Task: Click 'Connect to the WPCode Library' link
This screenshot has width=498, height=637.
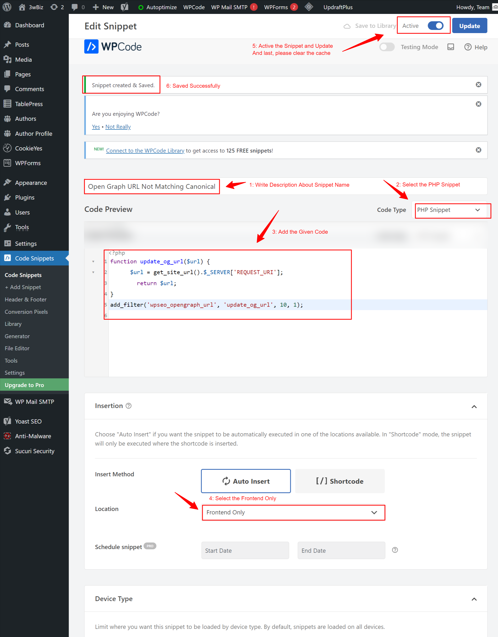Action: (x=145, y=151)
